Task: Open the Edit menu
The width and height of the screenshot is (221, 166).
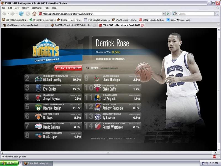Action: pos(10,8)
